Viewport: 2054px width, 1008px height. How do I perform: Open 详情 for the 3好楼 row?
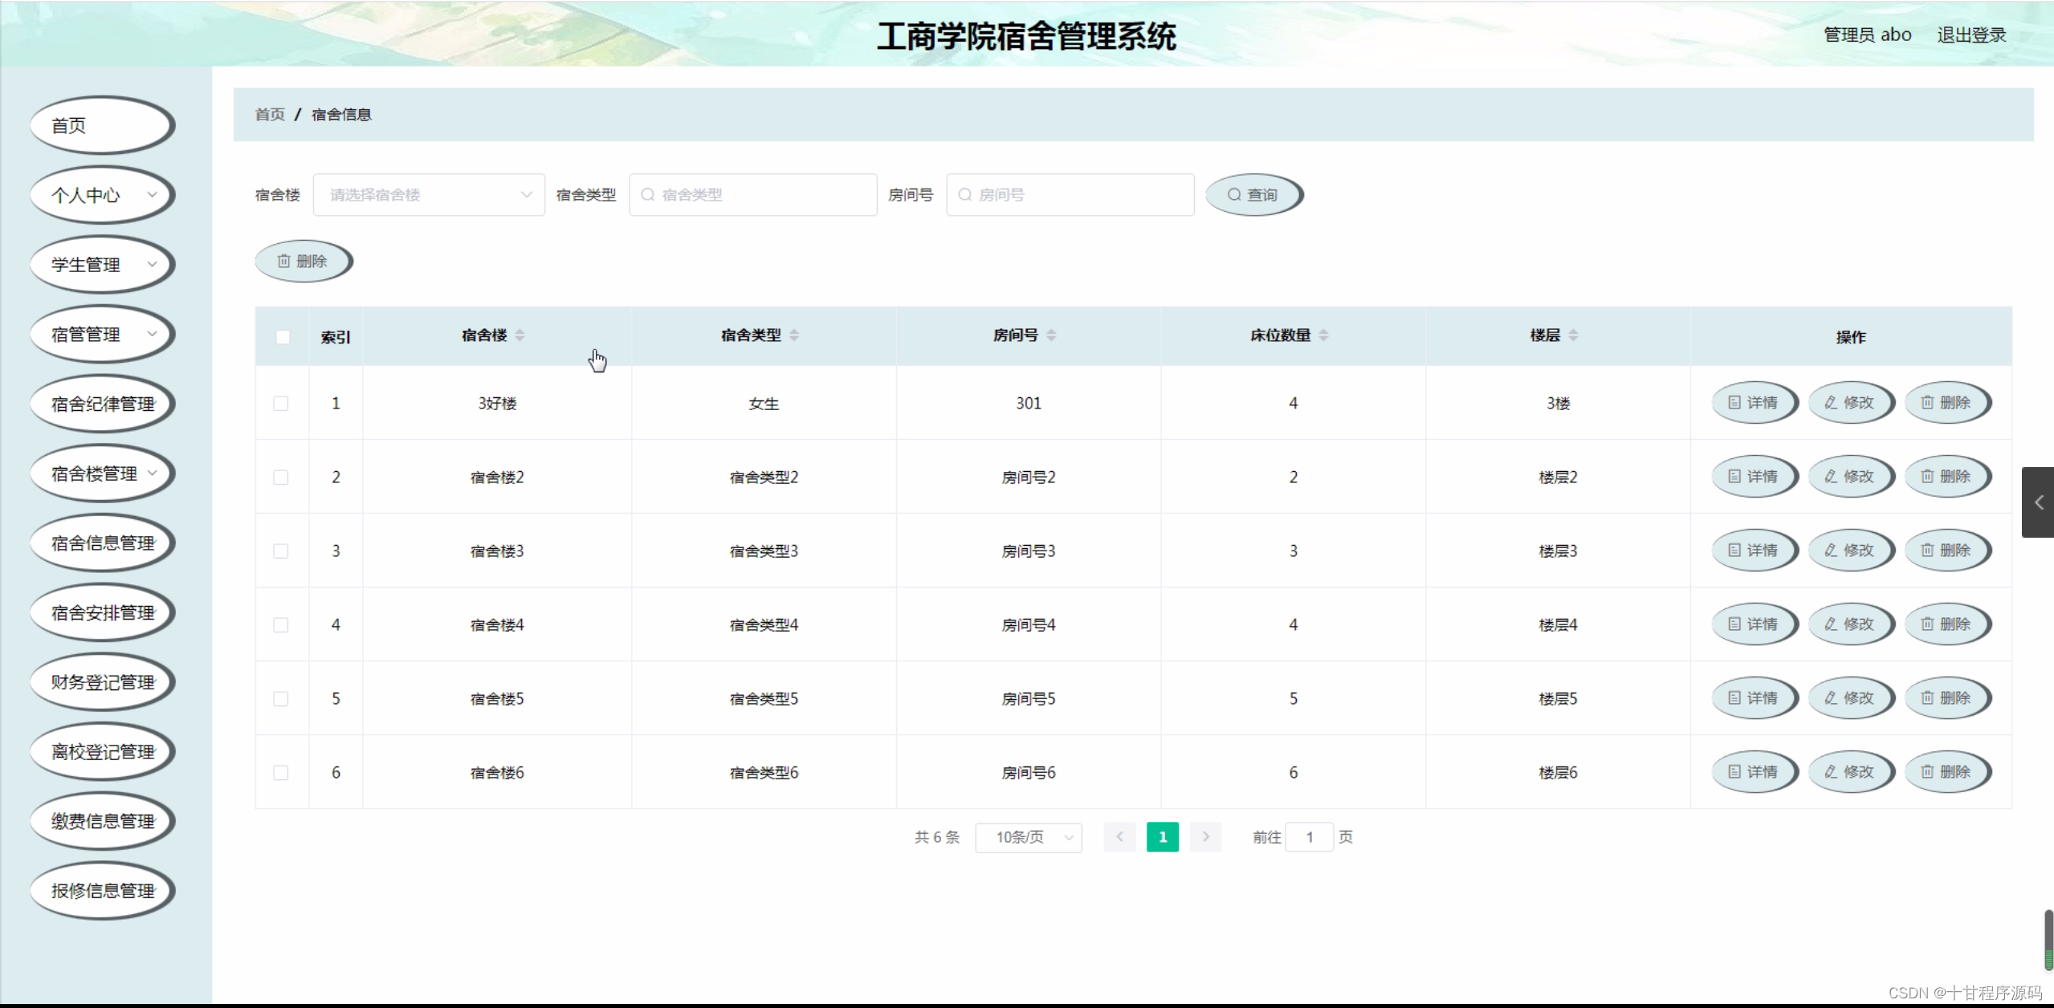[x=1754, y=403]
